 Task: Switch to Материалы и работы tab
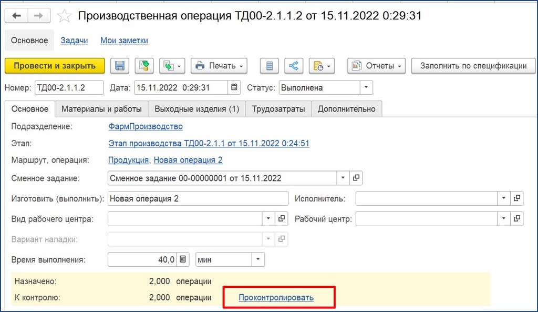(x=101, y=109)
